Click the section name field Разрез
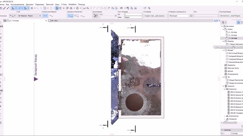Image resolution: width=243 pixels, height=136 pixels. coord(133,17)
